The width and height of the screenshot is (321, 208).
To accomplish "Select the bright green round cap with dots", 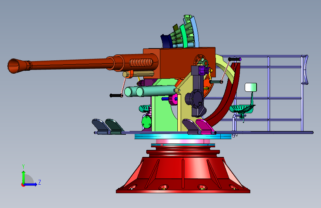I will pyautogui.click(x=146, y=122).
